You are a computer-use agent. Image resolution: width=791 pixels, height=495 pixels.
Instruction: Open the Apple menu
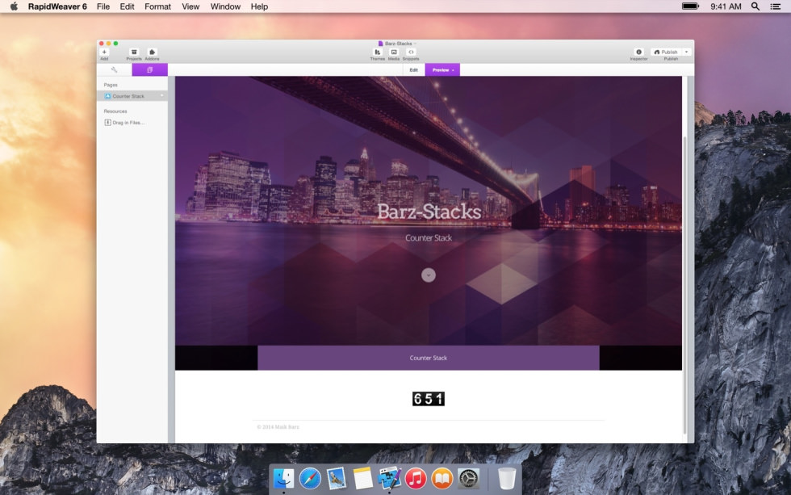click(15, 6)
